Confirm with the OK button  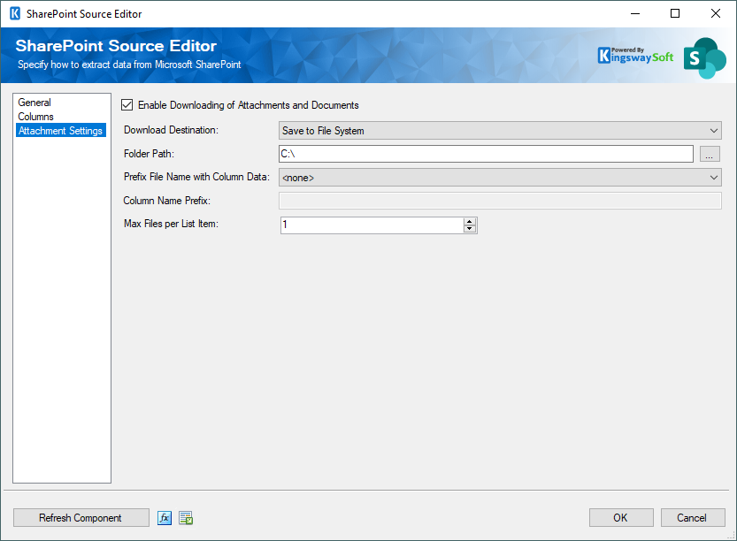621,517
